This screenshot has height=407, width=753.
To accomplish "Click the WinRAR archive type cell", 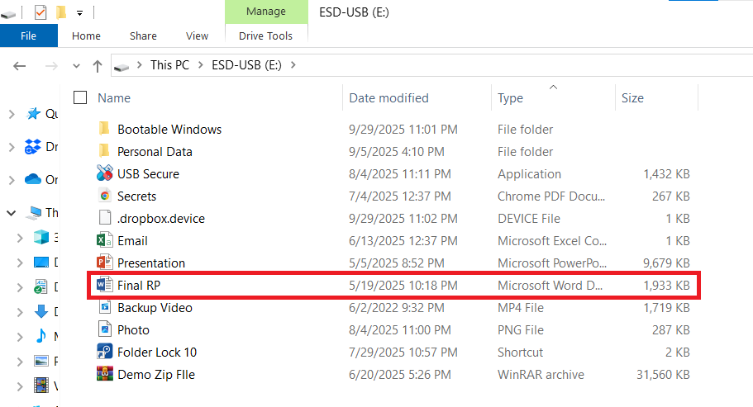I will point(541,375).
